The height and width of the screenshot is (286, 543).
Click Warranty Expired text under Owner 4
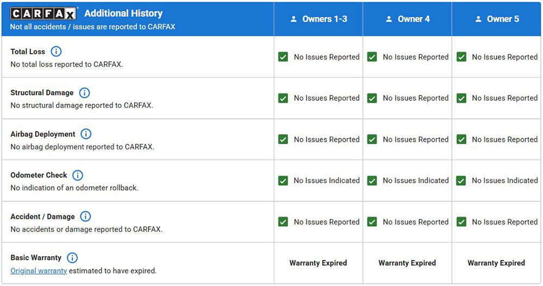point(407,263)
